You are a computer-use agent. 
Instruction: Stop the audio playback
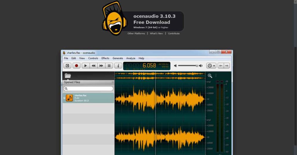109,66
